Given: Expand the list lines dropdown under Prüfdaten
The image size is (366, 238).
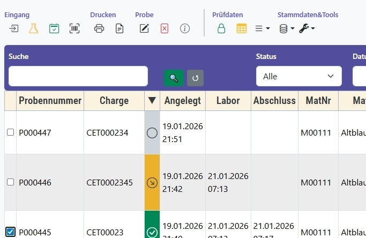Looking at the screenshot, I should click(262, 28).
